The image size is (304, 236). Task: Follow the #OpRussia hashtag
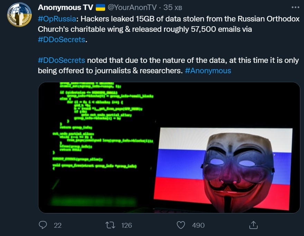(57, 19)
